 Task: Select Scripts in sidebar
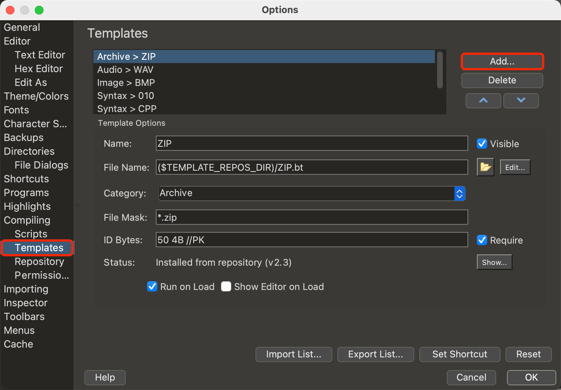pyautogui.click(x=31, y=234)
